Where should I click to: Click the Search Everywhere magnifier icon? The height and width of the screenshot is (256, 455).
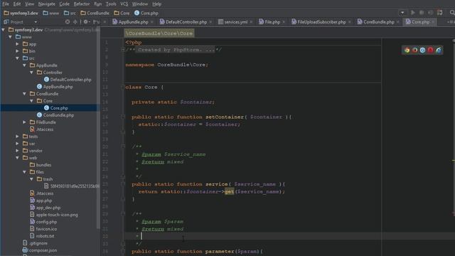[452, 13]
